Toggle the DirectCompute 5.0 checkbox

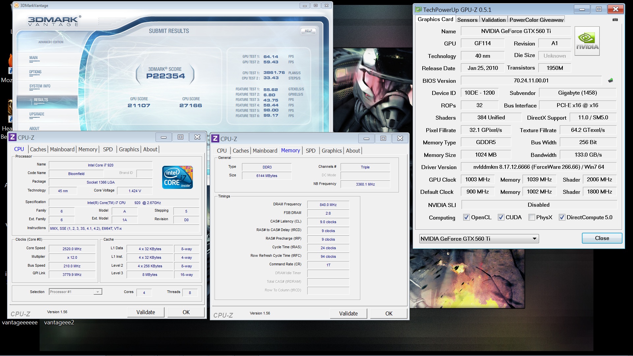tap(562, 217)
